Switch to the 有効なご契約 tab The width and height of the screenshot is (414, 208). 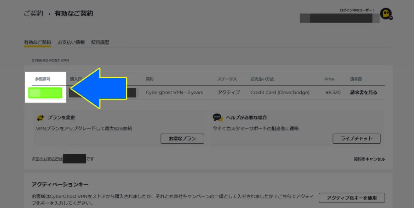click(38, 42)
